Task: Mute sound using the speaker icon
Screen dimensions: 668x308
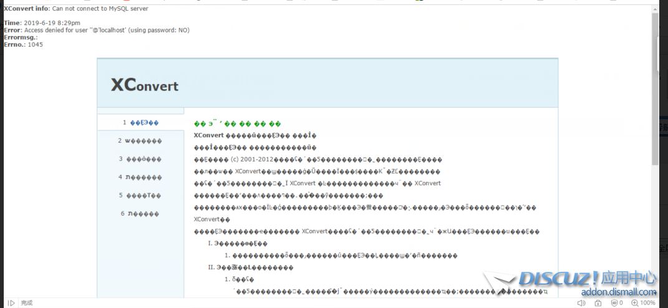Action: (x=581, y=303)
